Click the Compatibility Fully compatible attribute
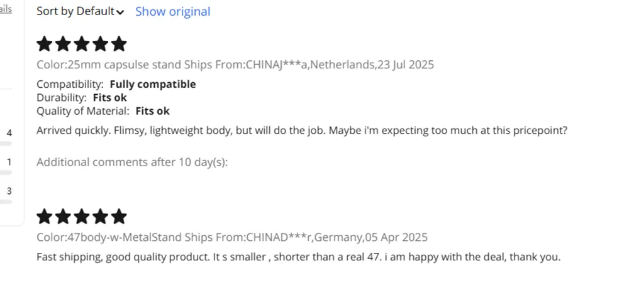 (x=116, y=84)
